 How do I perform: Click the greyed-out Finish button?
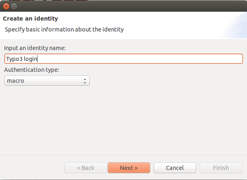tap(221, 168)
